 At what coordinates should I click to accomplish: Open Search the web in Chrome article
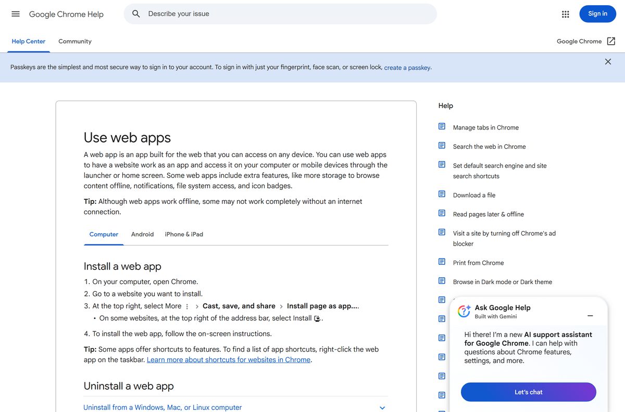[x=490, y=147]
